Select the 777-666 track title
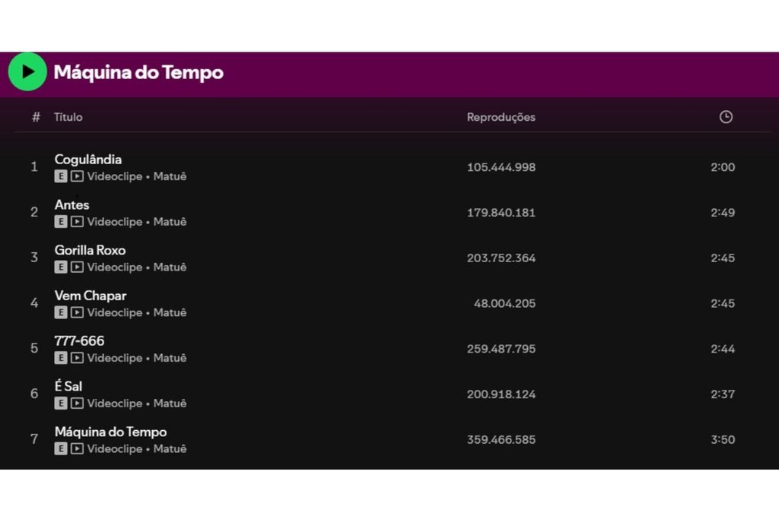 click(x=79, y=341)
